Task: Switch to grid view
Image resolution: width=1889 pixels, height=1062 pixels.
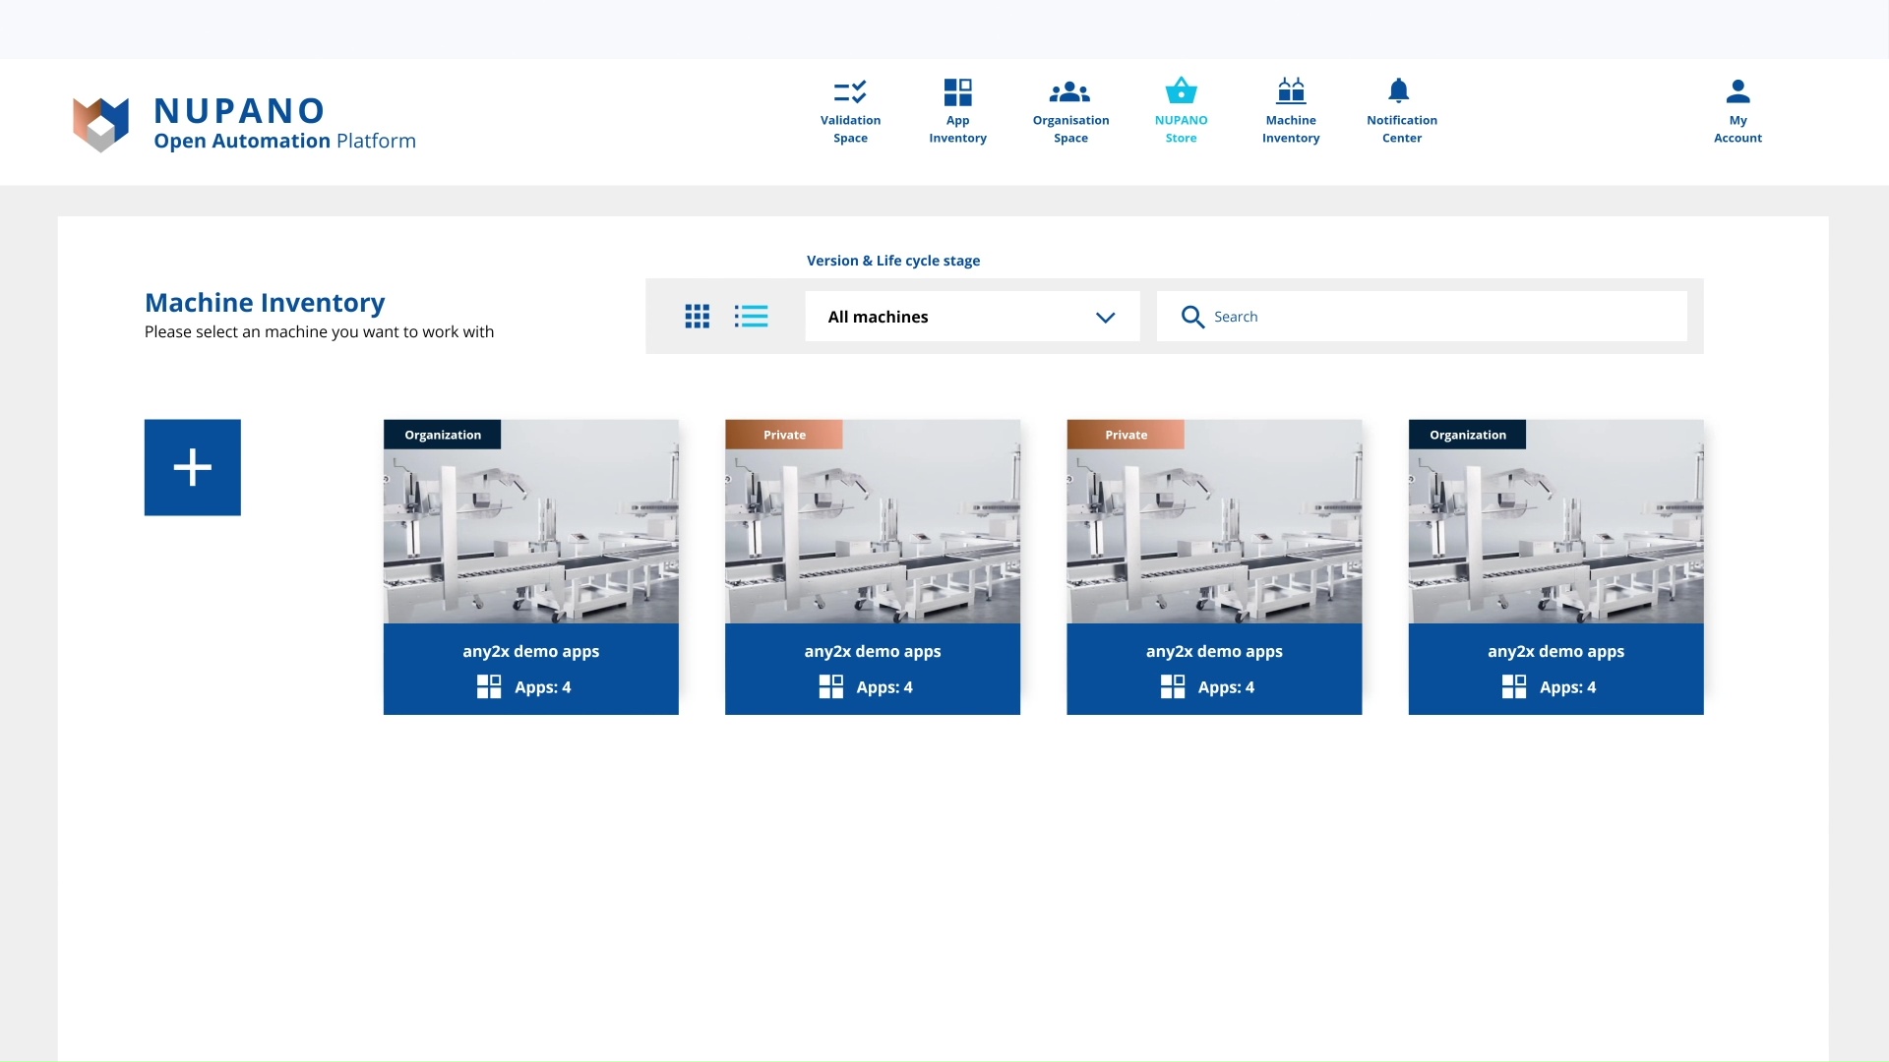Action: (x=697, y=317)
